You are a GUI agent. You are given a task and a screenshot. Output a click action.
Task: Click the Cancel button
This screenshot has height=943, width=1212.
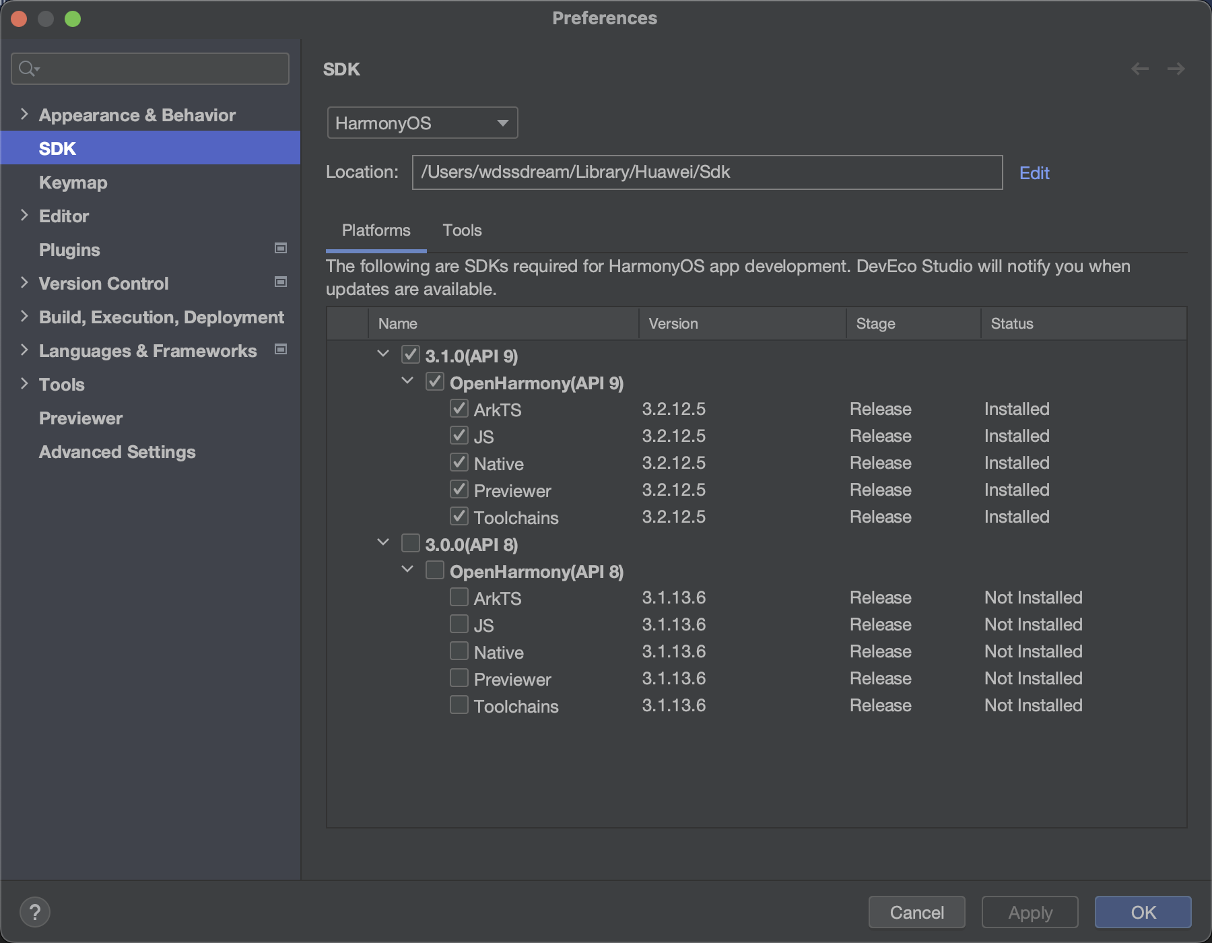[x=916, y=913]
